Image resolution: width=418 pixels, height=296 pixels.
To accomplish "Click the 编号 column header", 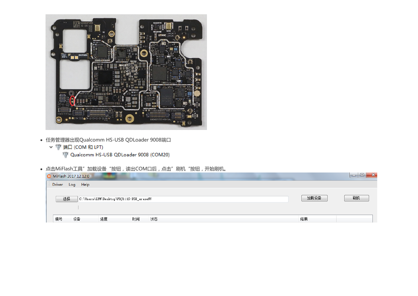I will 62,219.
